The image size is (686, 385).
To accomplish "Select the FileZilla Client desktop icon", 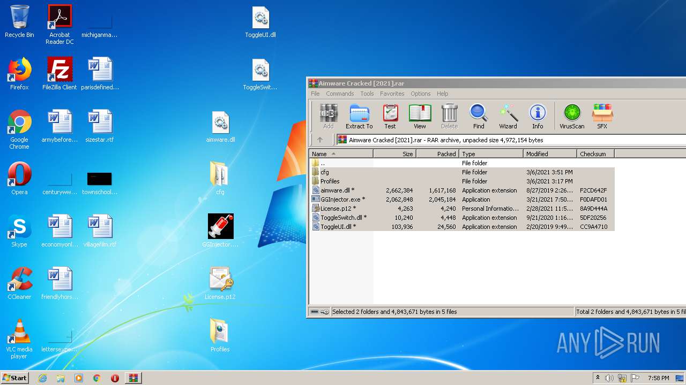I will tap(59, 74).
